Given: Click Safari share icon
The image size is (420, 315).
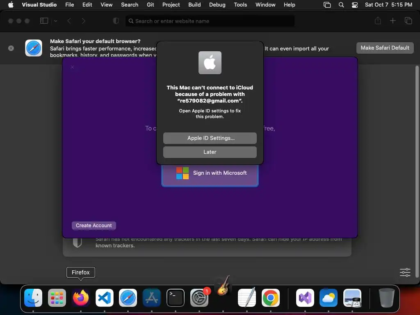Looking at the screenshot, I should [x=378, y=21].
